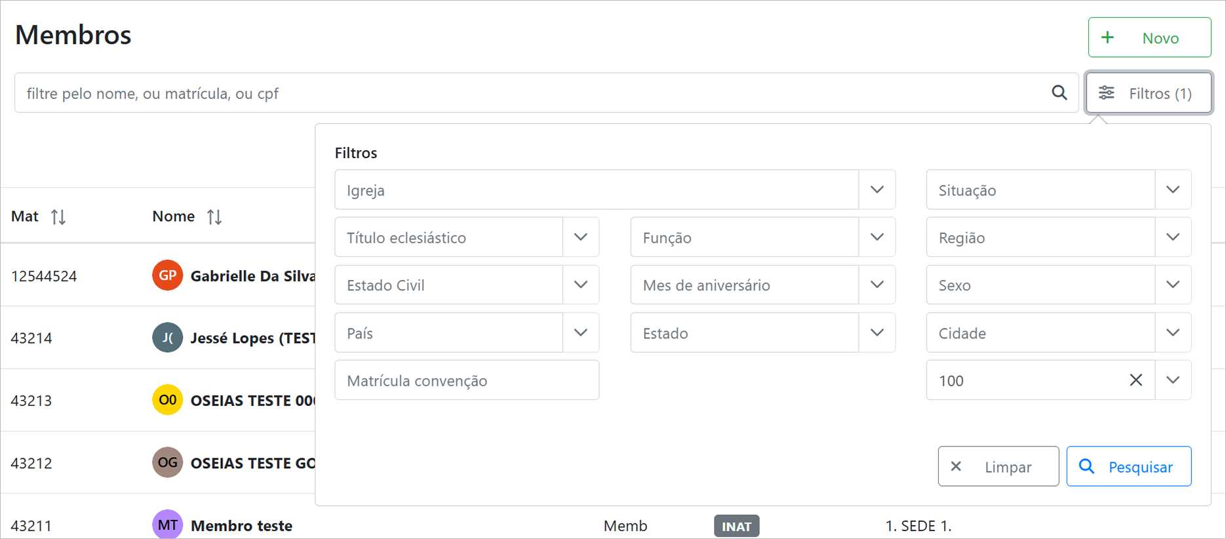Click the yellow O0 avatar icon
The image size is (1226, 539).
(x=167, y=400)
